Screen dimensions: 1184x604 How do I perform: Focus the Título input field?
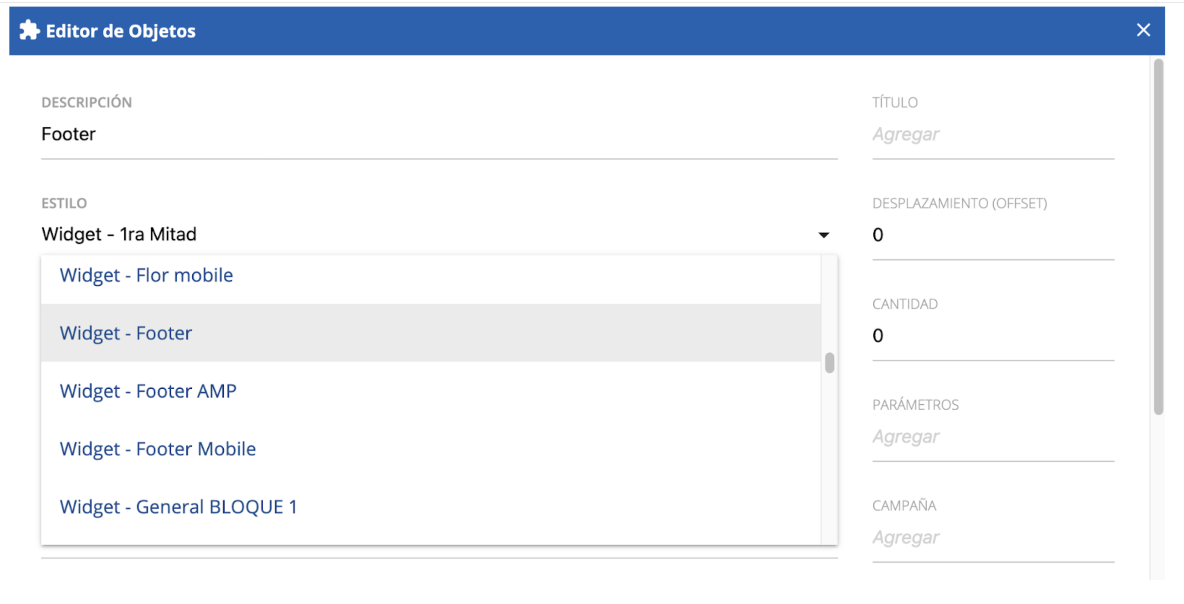(993, 134)
